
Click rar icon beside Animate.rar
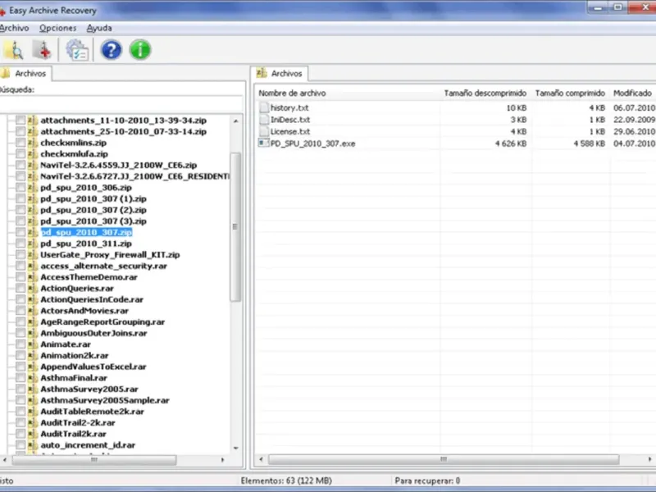33,344
